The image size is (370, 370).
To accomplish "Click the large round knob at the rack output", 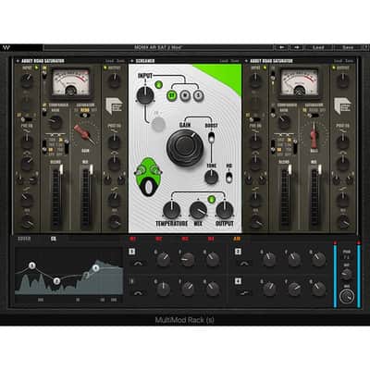I will (347, 297).
